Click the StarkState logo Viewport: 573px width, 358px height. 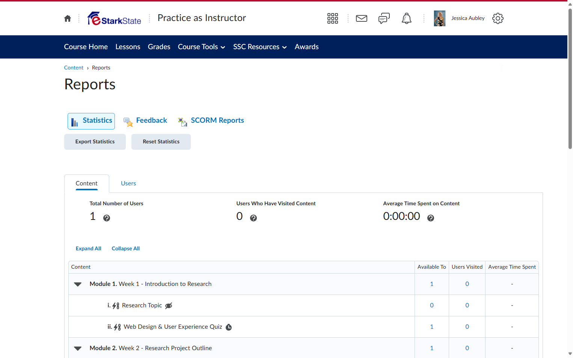point(114,18)
